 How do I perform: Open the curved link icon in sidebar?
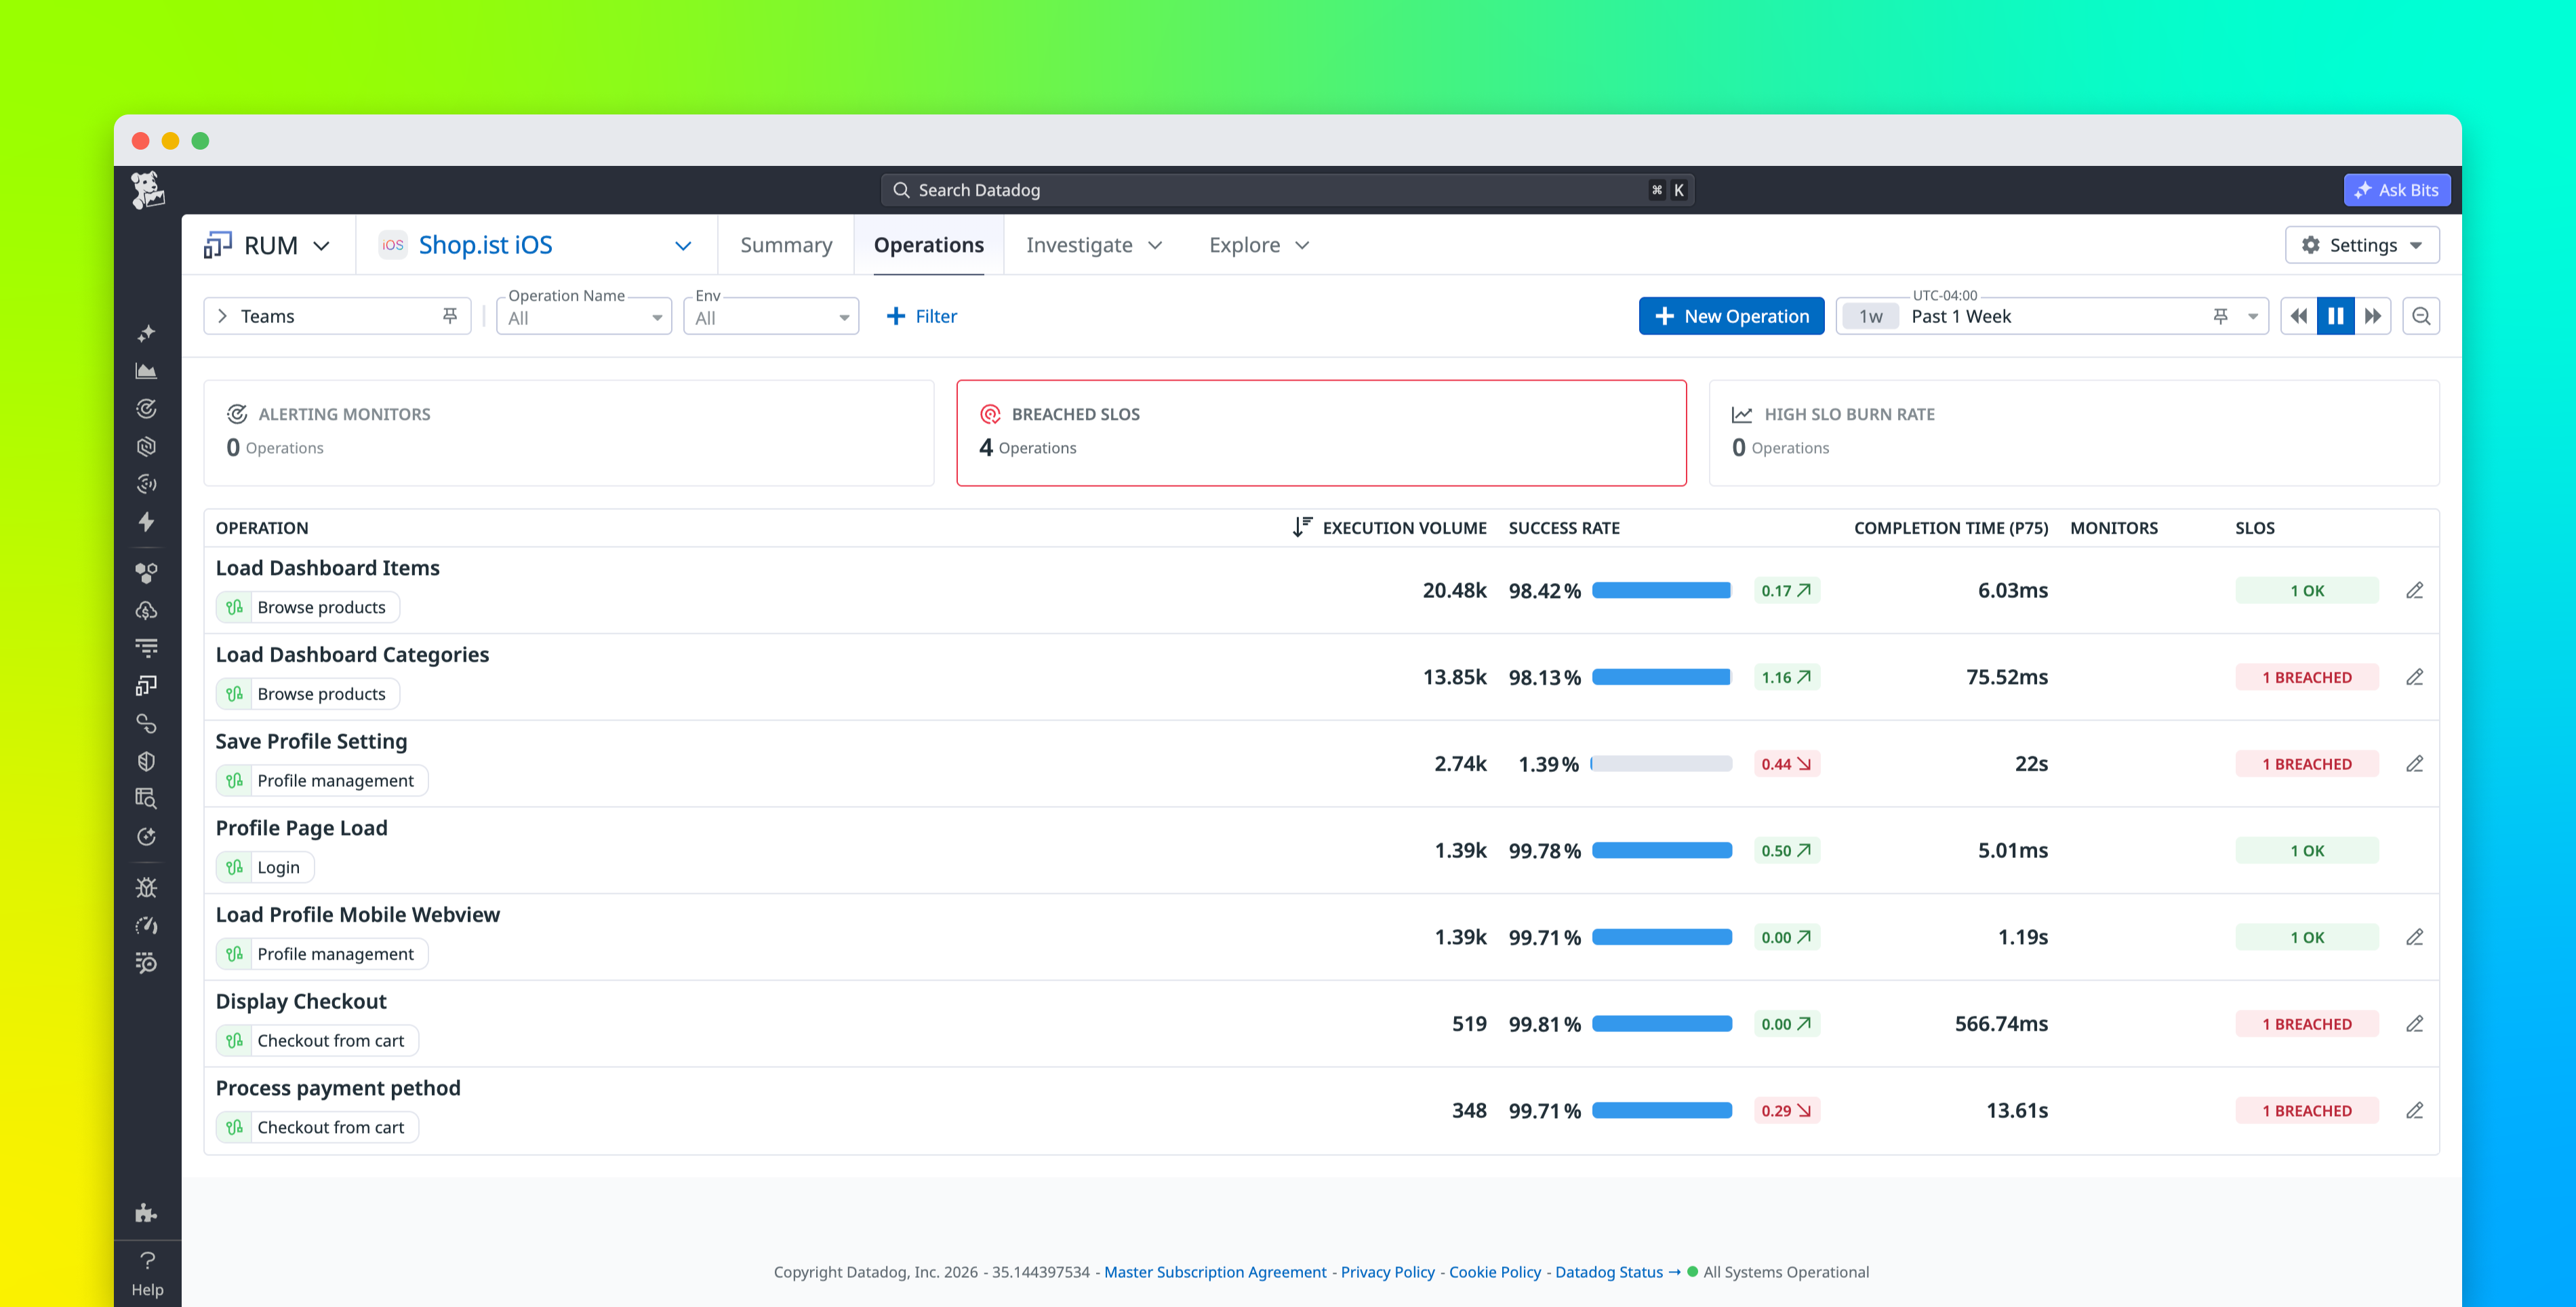point(147,723)
